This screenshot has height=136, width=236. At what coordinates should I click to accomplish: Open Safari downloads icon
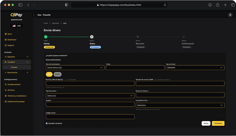pyautogui.click(x=210, y=5)
